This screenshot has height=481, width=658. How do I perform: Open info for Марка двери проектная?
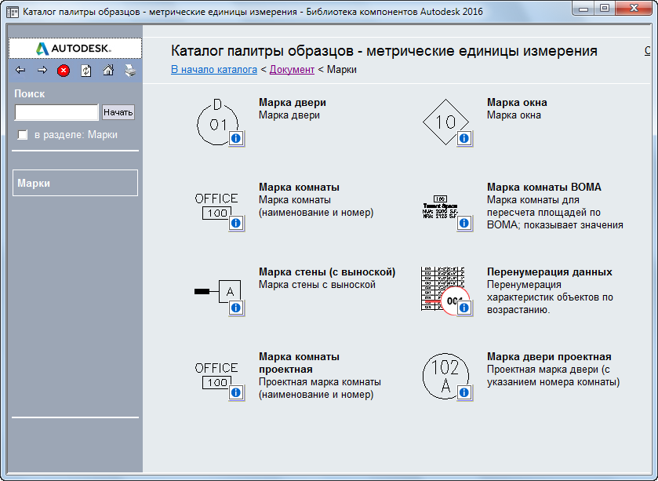[464, 392]
